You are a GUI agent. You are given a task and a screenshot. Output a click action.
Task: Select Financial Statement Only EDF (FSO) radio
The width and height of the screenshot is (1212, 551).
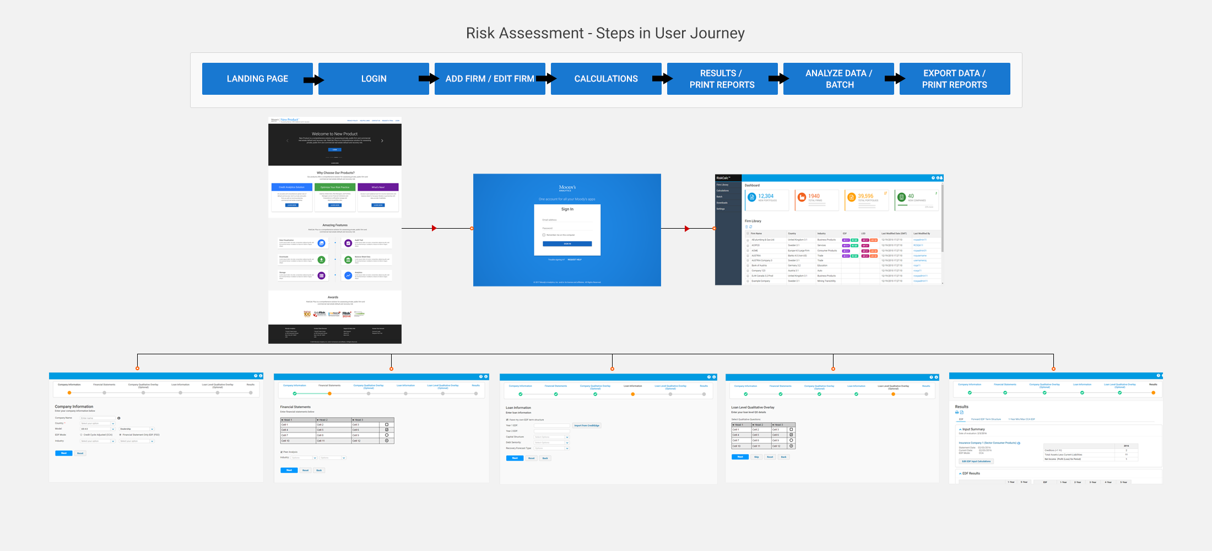[121, 435]
